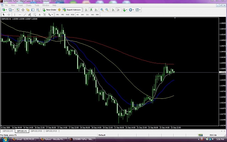Select the Vertical Line tool
This screenshot has width=227, height=142.
click(x=15, y=15)
